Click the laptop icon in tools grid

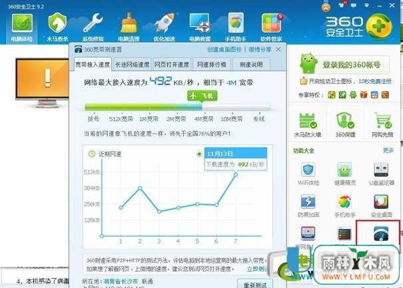[308, 233]
